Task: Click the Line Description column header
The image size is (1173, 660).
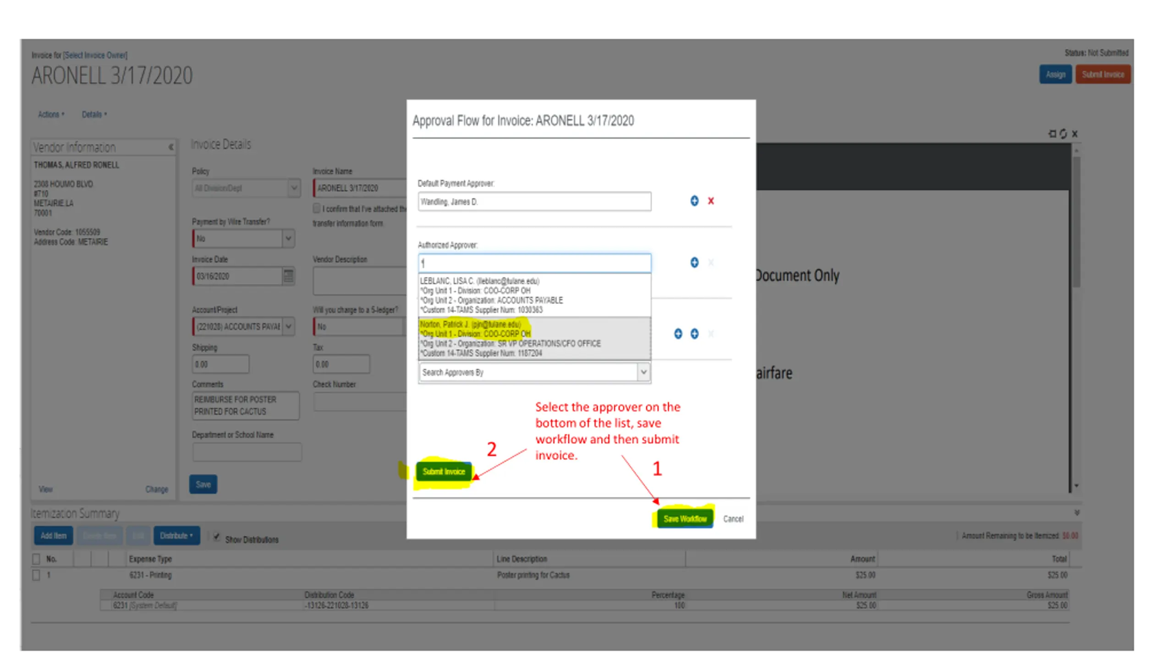Action: (x=522, y=559)
